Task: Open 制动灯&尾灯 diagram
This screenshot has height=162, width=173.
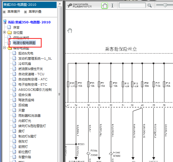Action: (x=27, y=137)
